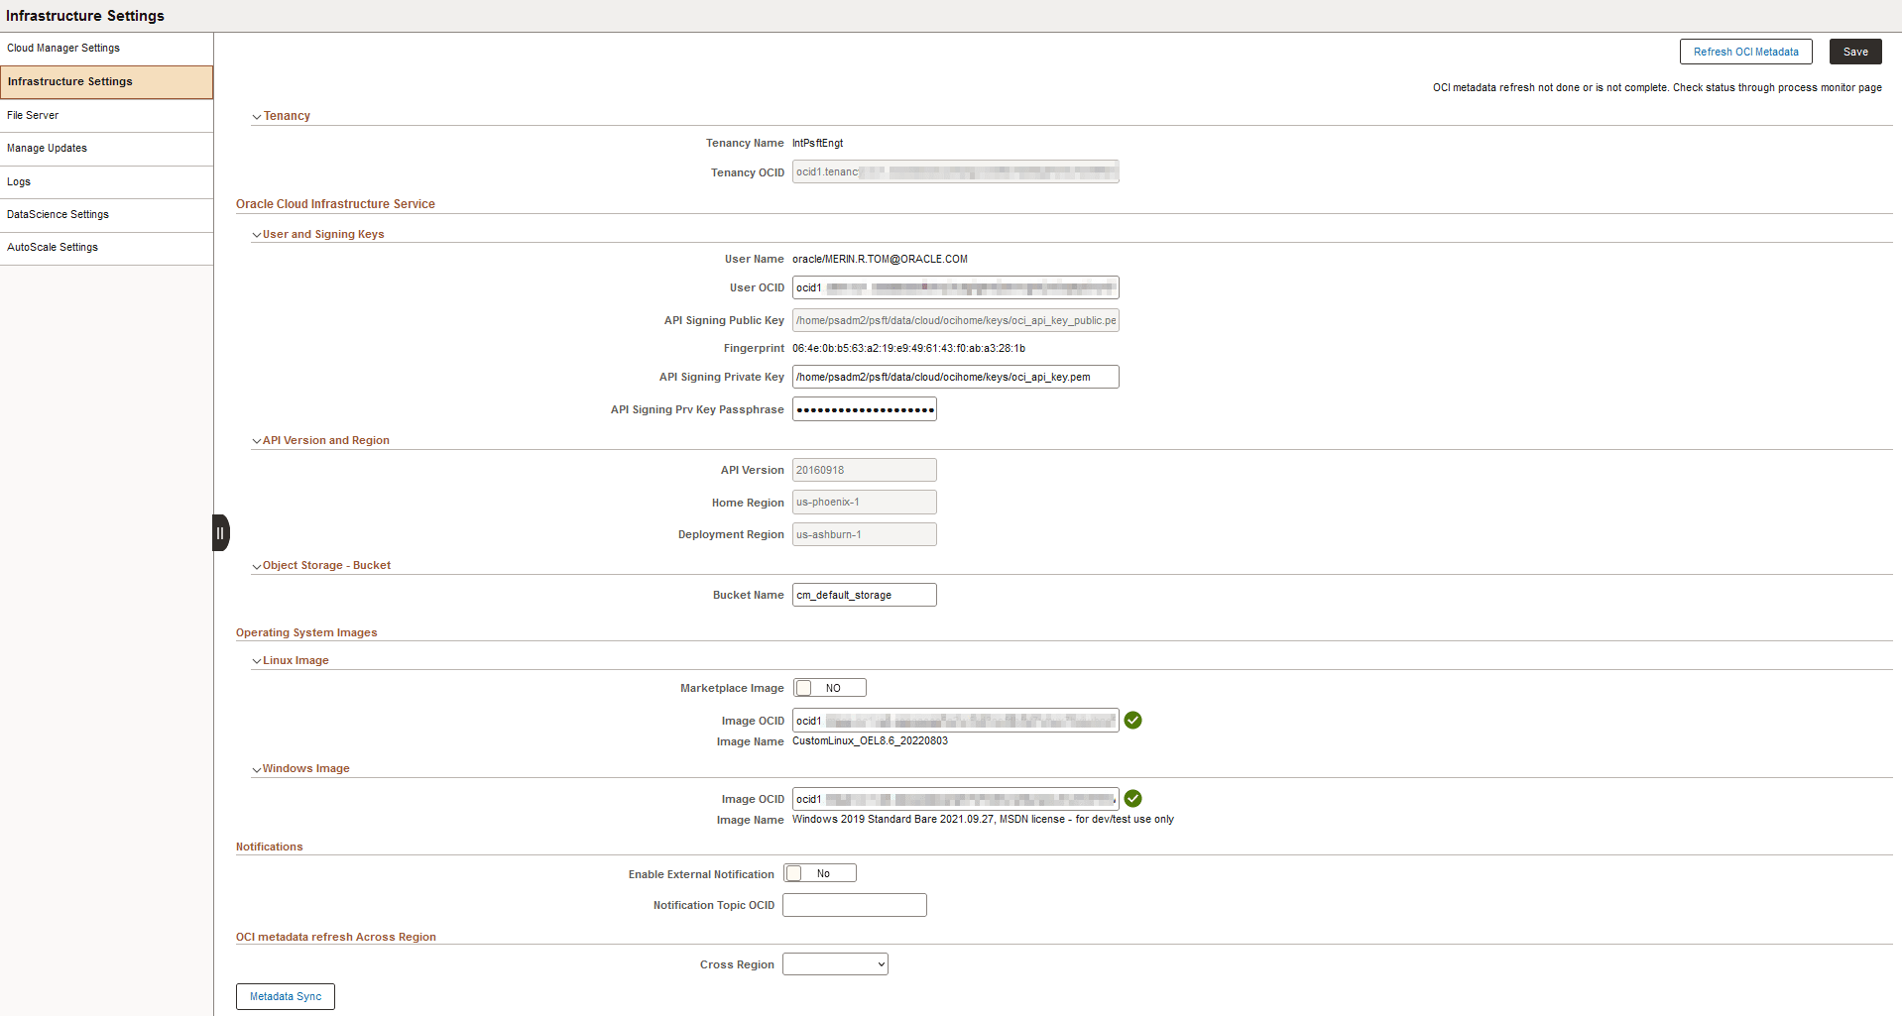Click the green checkmark beside Windows Image OCID
This screenshot has height=1016, width=1902.
coord(1133,799)
